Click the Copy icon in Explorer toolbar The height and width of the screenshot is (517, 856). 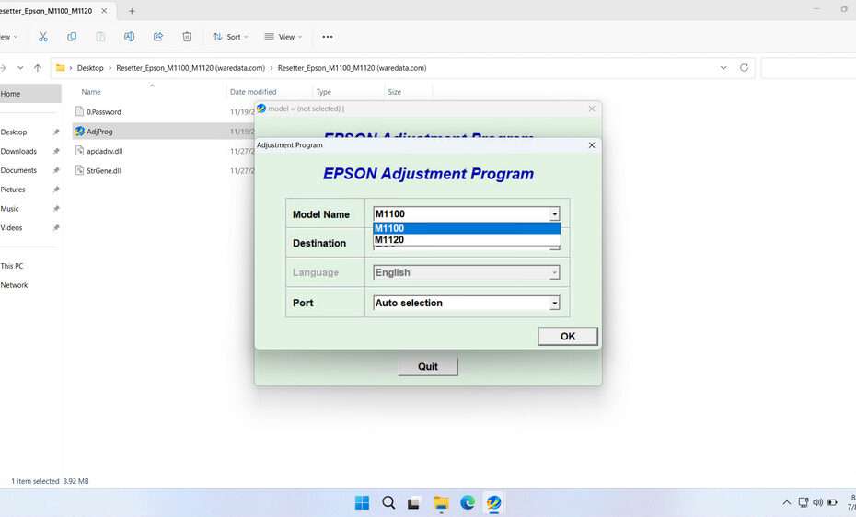(72, 37)
